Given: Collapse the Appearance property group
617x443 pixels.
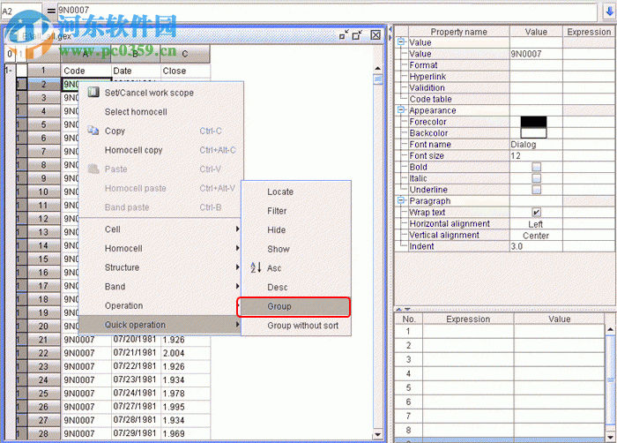Looking at the screenshot, I should click(x=402, y=110).
